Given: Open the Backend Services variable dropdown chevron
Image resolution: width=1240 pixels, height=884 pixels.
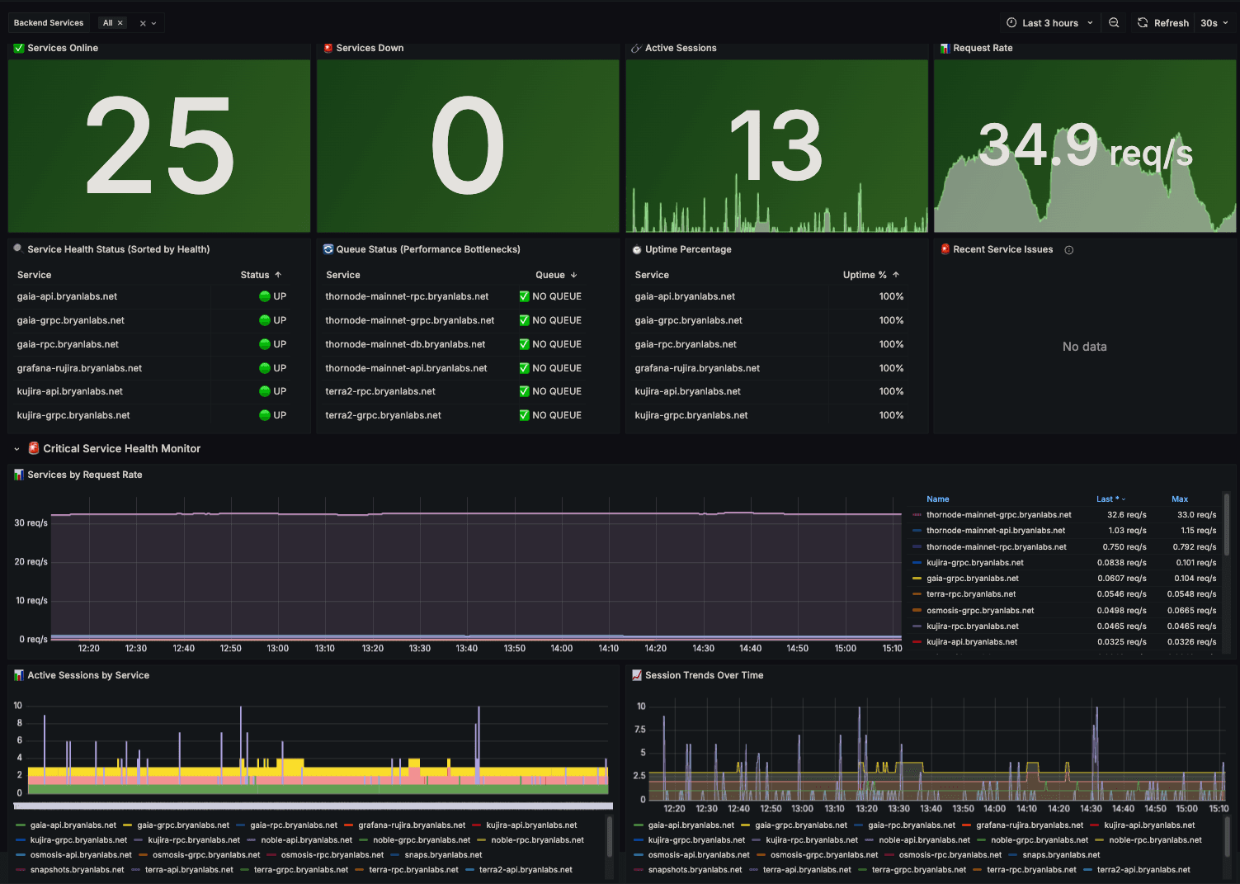Looking at the screenshot, I should [153, 23].
